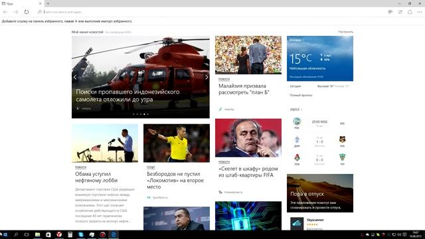Open the Спорт category label
Screen dimensions: 425x239
151,167
